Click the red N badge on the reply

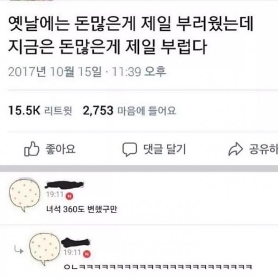(87, 254)
